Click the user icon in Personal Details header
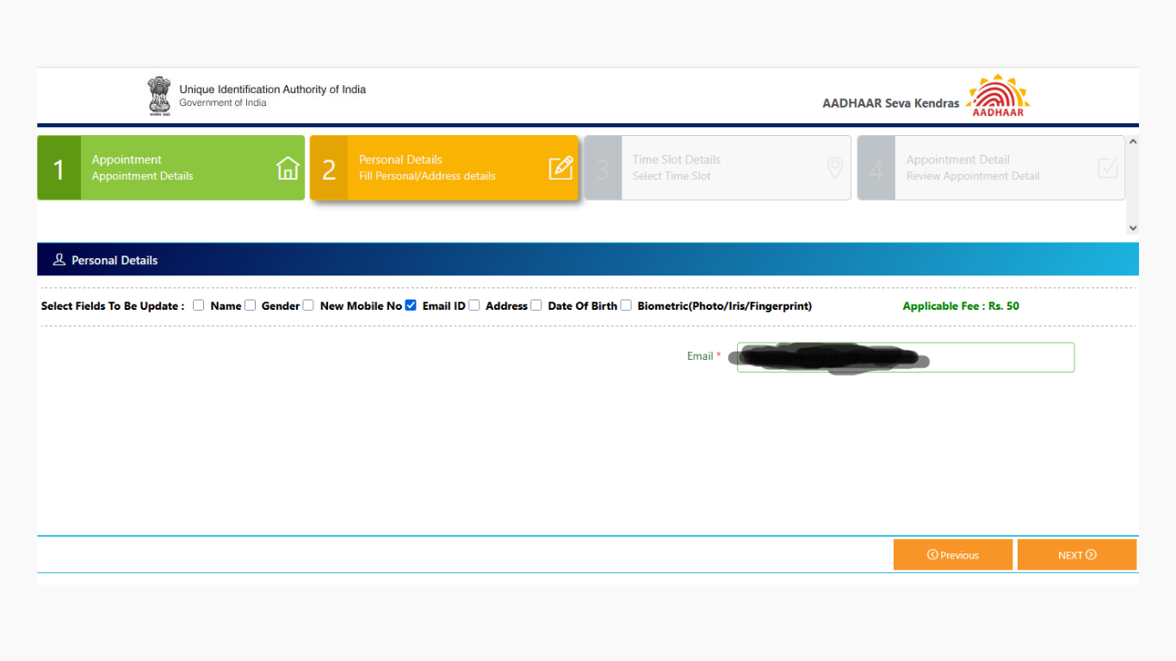 tap(59, 260)
